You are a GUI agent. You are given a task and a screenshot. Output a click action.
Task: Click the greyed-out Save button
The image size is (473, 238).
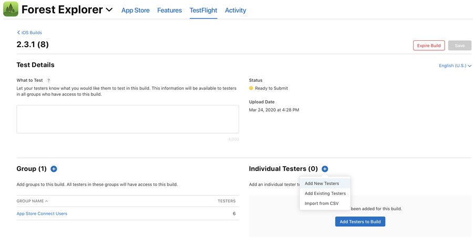click(x=459, y=46)
